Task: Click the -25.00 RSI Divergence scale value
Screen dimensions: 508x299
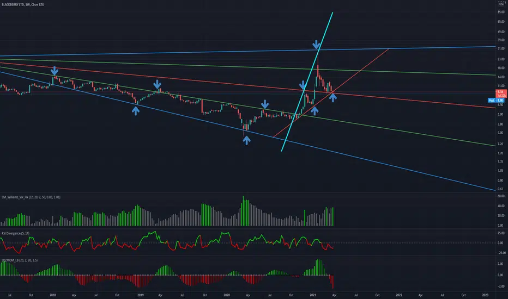Action: [500, 253]
